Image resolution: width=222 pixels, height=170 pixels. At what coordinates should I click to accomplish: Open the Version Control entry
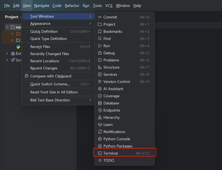click(x=124, y=82)
